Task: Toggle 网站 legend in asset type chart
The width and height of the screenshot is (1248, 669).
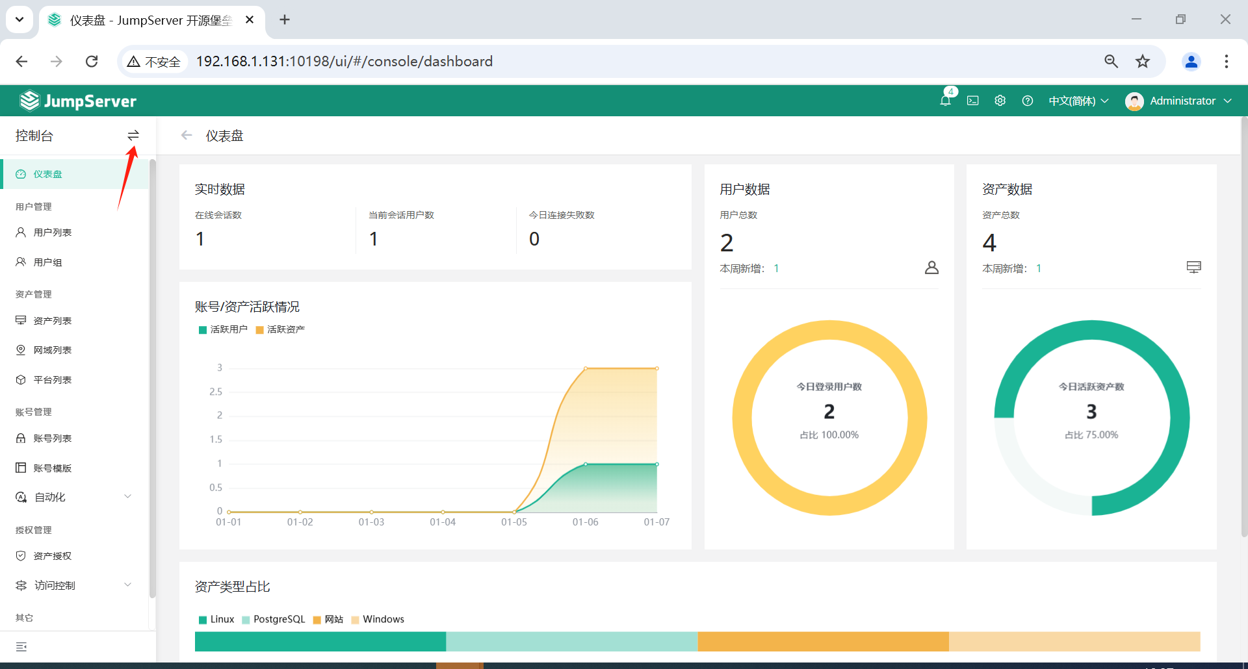Action: [x=328, y=619]
